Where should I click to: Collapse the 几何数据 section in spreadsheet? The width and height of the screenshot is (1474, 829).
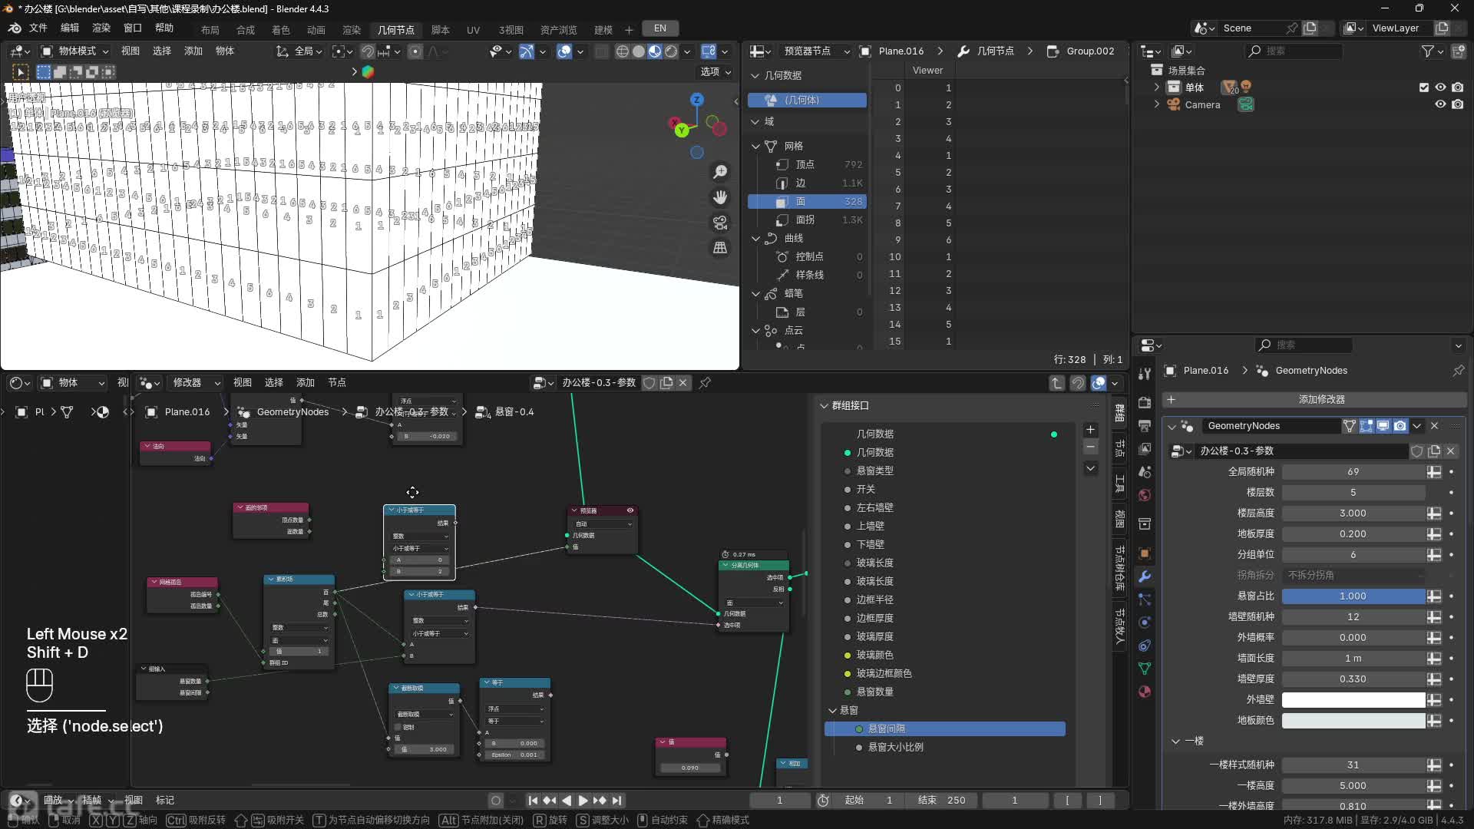755,75
